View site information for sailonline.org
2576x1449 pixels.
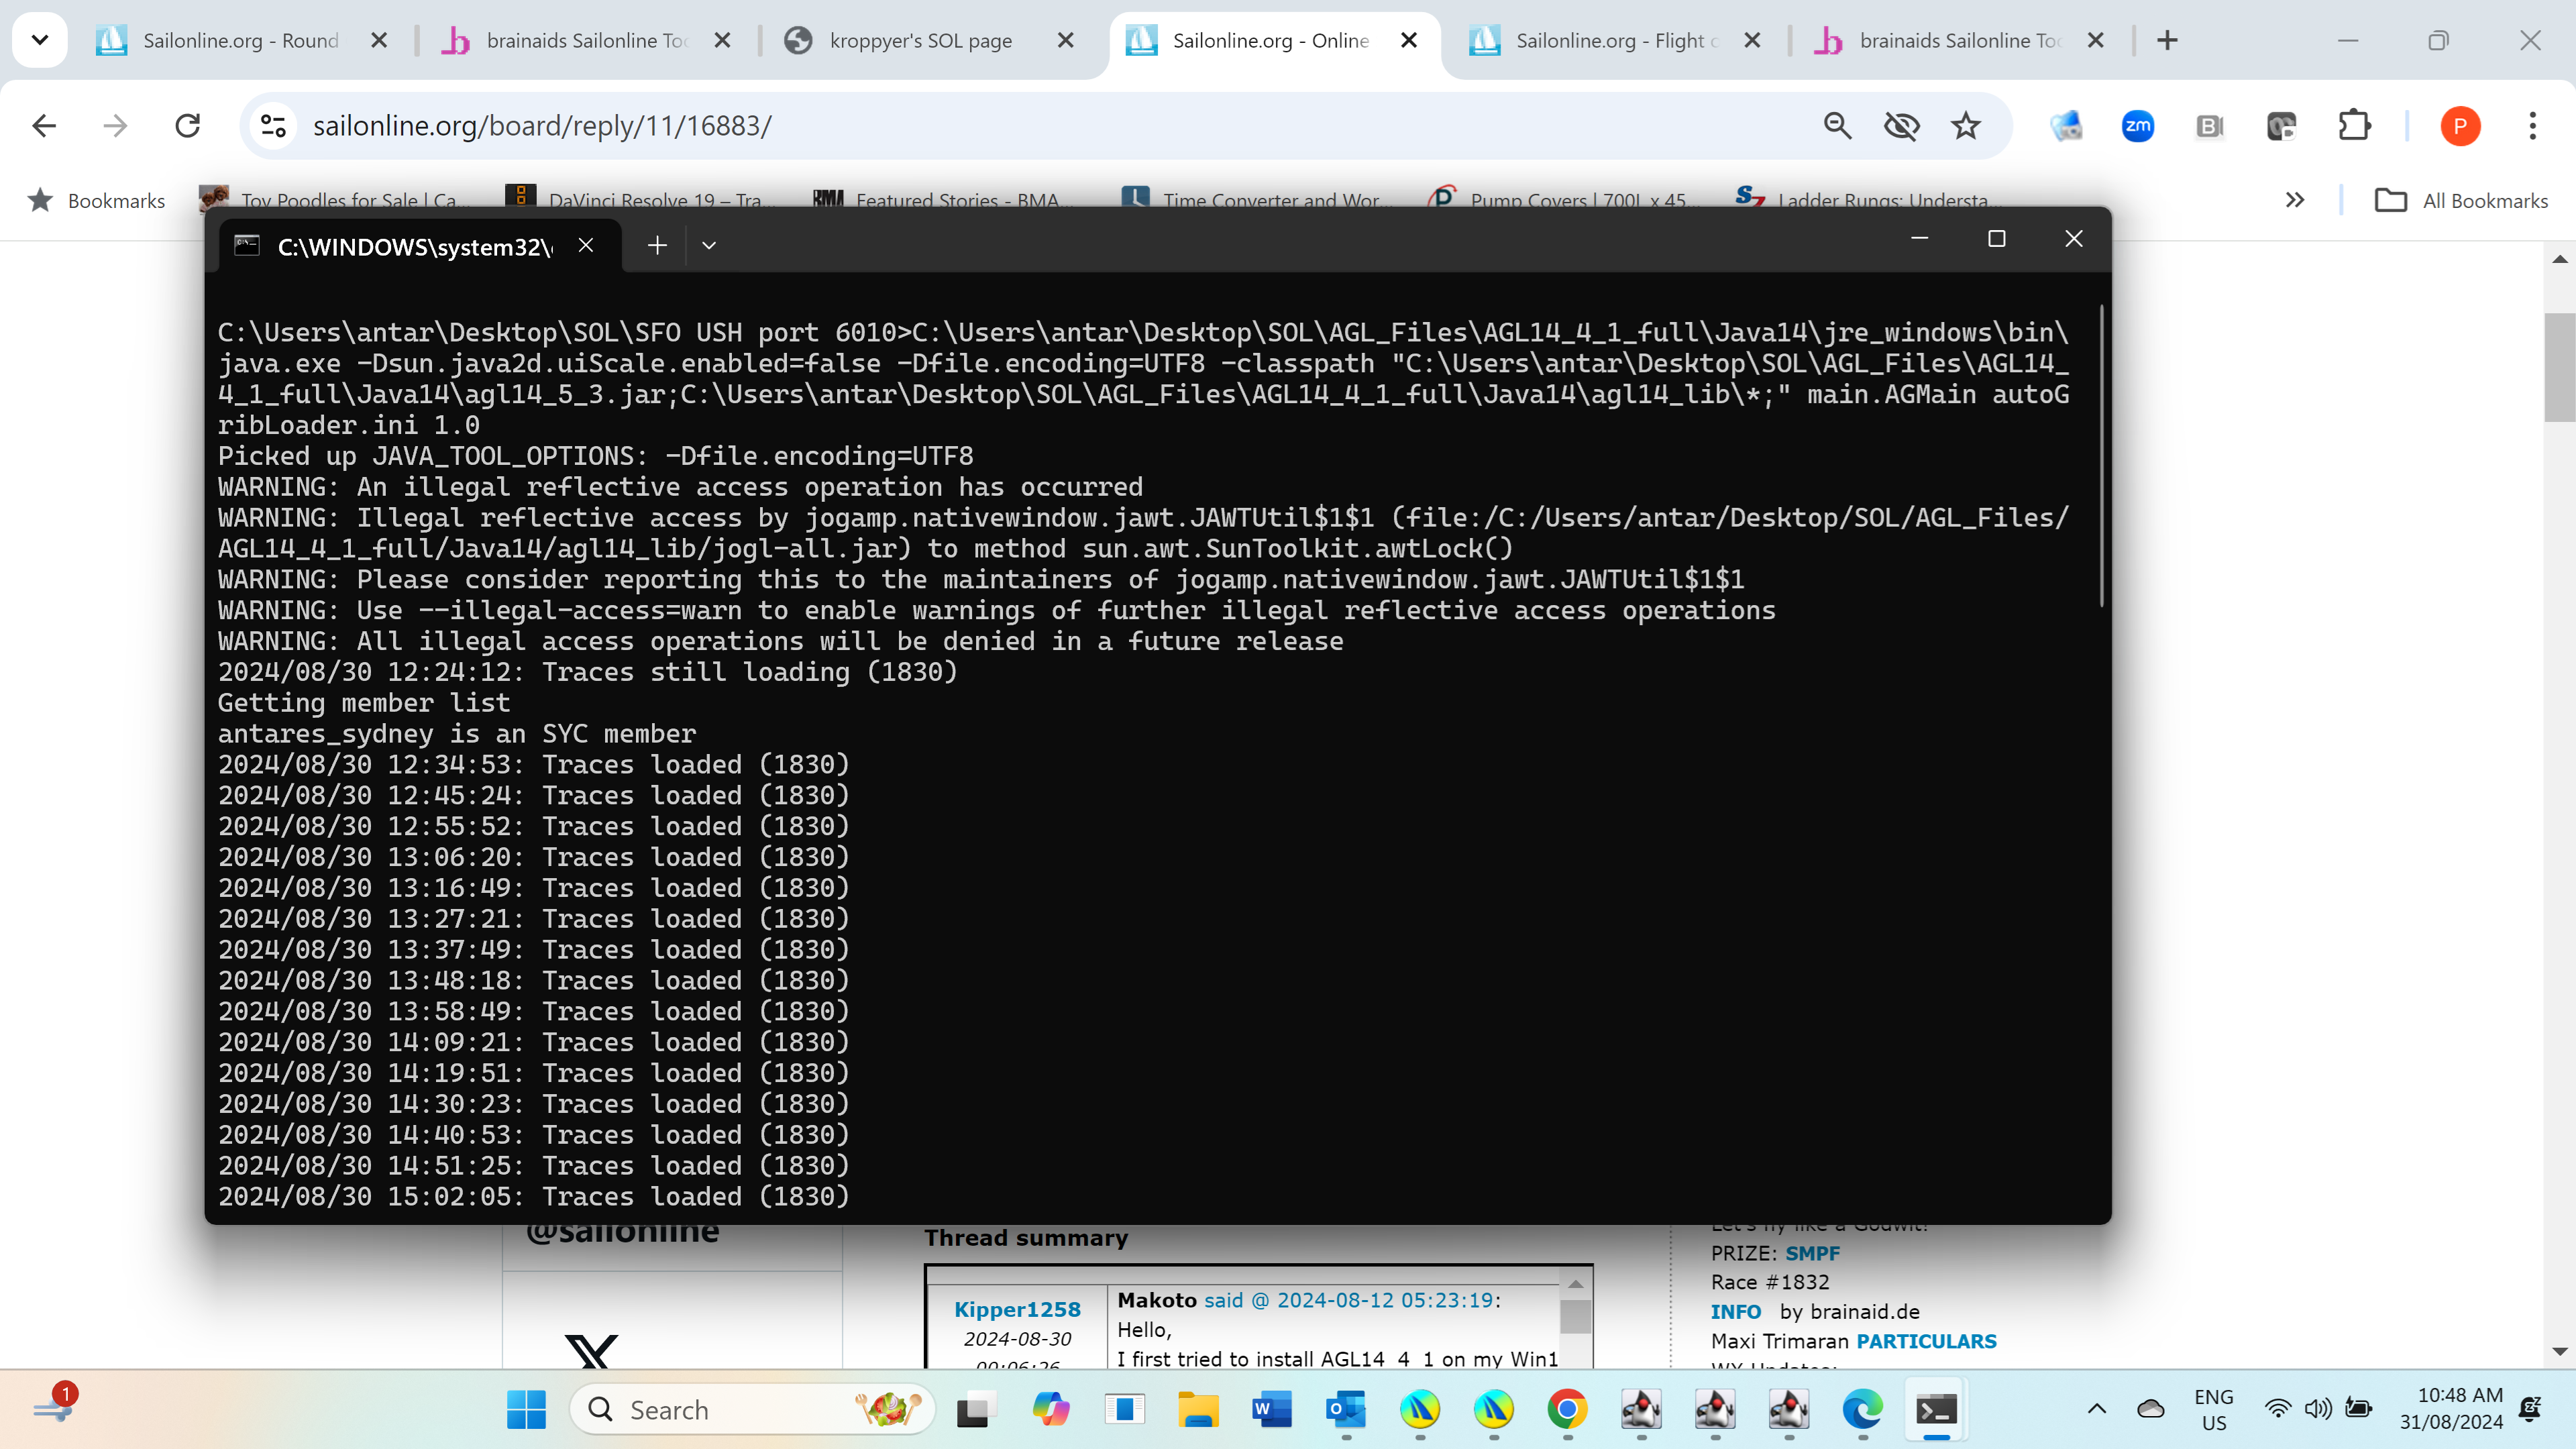(273, 126)
